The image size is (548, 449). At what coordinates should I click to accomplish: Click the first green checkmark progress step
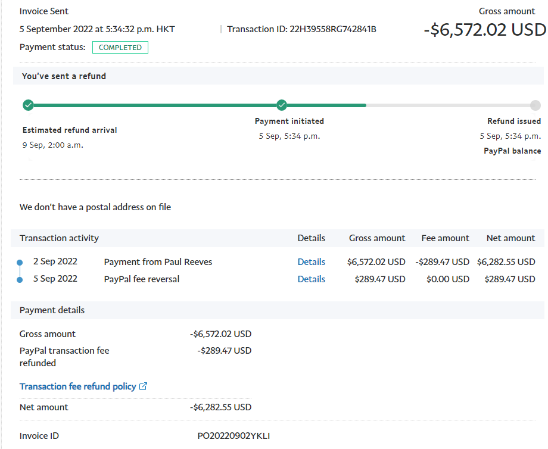click(28, 105)
